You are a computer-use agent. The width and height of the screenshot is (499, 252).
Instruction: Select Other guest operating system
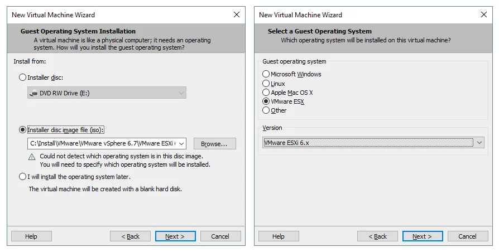click(266, 110)
